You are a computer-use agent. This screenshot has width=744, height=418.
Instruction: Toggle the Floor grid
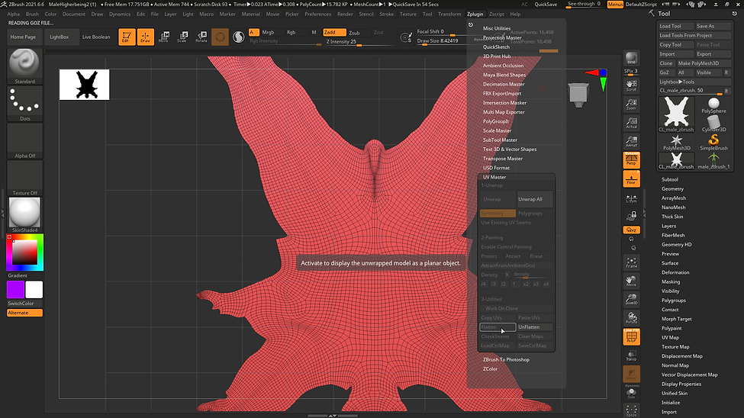631,179
